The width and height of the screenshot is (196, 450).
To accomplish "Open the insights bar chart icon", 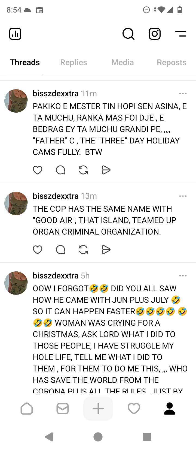I will click(x=15, y=34).
